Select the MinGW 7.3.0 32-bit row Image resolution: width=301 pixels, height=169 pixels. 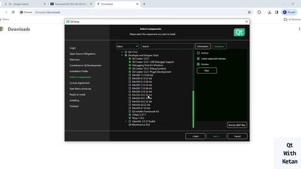click(142, 85)
